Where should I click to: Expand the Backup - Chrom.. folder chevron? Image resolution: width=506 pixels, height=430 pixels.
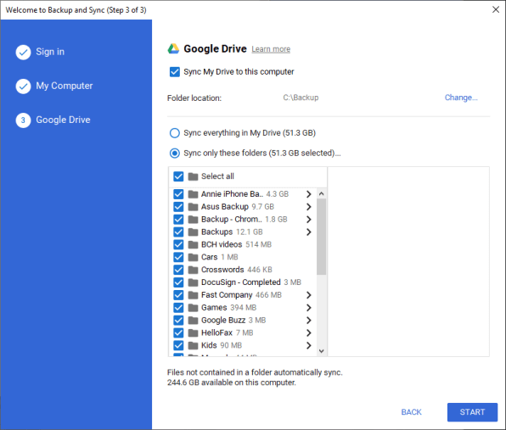(309, 220)
